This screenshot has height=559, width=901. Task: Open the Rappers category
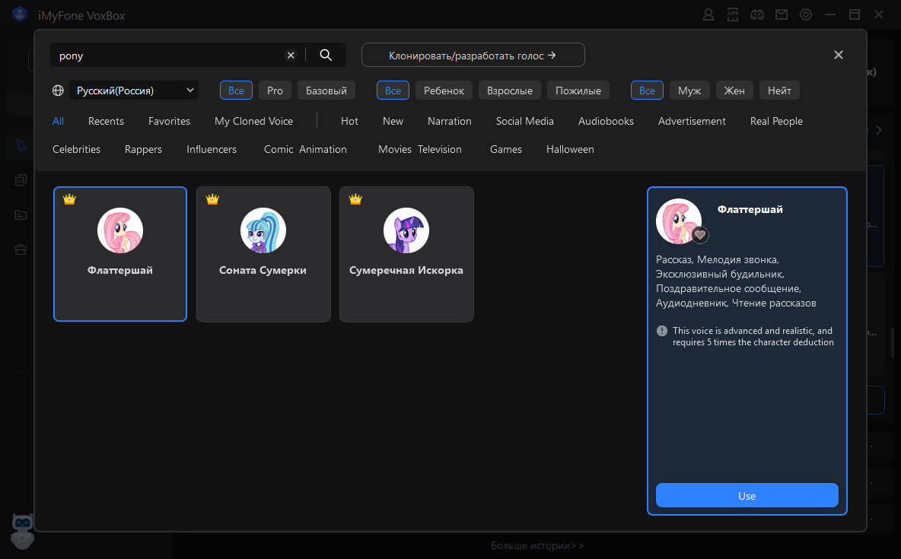143,149
